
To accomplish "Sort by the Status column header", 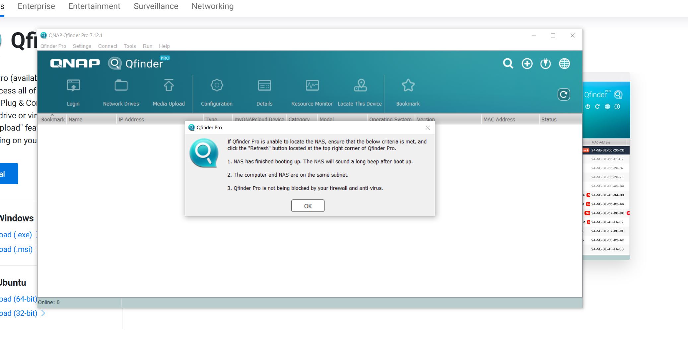I will pyautogui.click(x=560, y=119).
